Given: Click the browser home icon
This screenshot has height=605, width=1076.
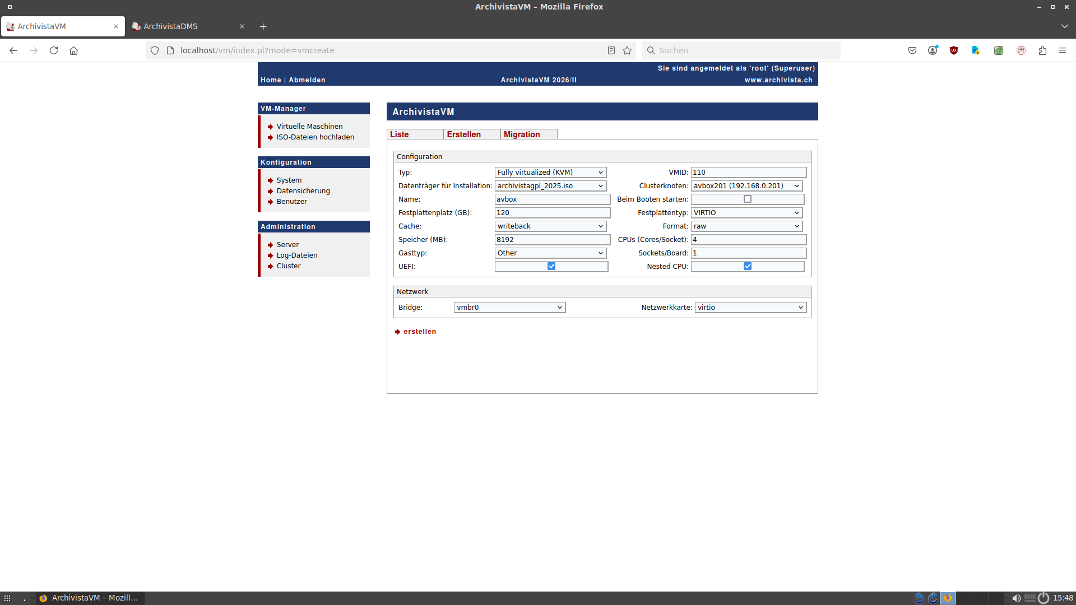Looking at the screenshot, I should click(73, 50).
